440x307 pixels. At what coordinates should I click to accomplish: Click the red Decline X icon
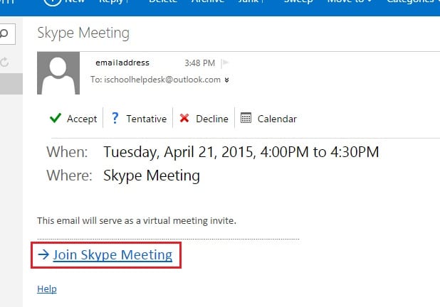click(x=184, y=118)
